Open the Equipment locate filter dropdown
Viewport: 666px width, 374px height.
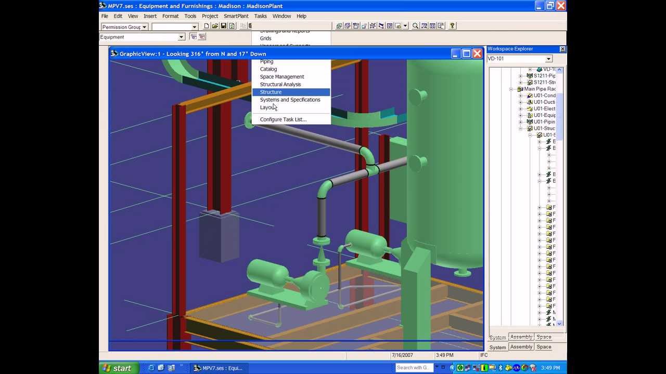click(181, 37)
